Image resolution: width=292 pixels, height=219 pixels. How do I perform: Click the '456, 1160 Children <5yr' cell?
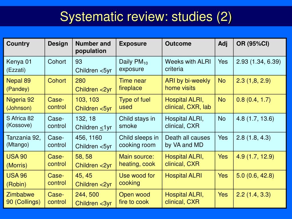(x=94, y=142)
